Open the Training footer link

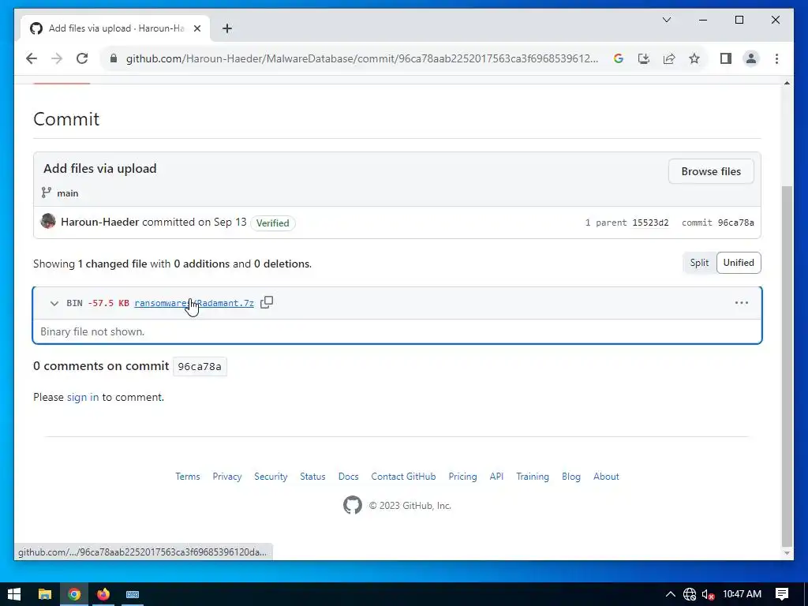[x=533, y=477]
